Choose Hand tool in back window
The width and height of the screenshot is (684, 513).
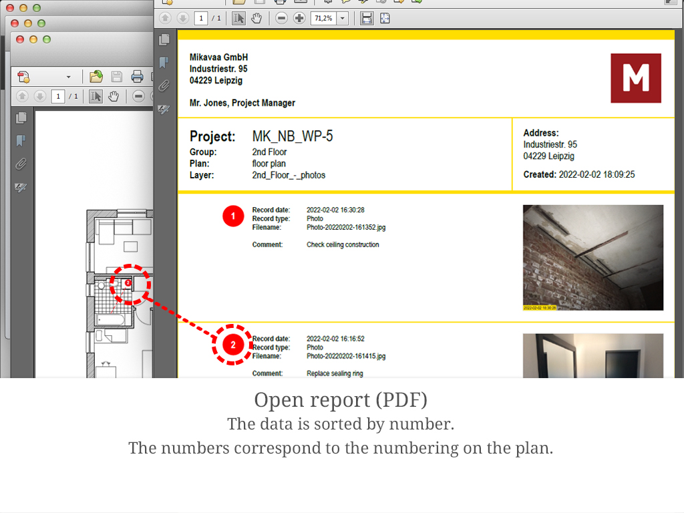tap(114, 96)
